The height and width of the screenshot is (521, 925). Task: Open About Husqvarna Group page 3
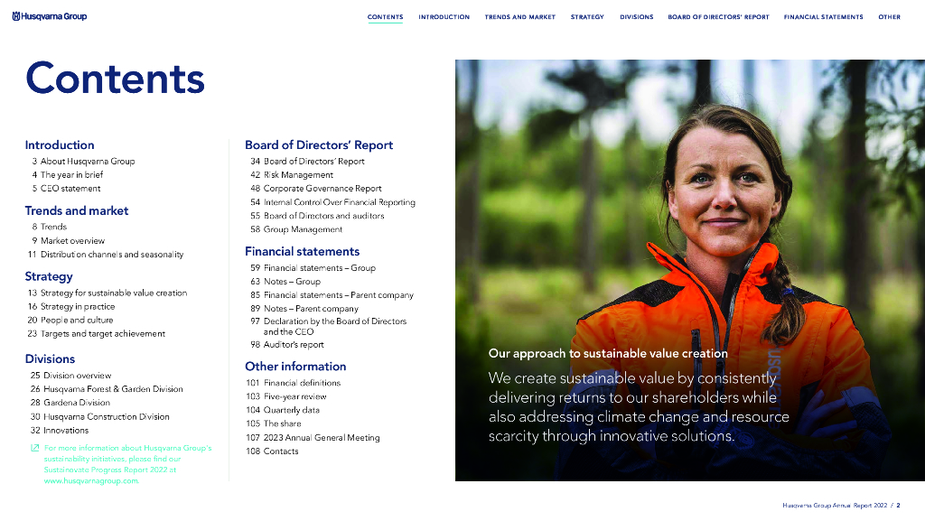click(83, 161)
